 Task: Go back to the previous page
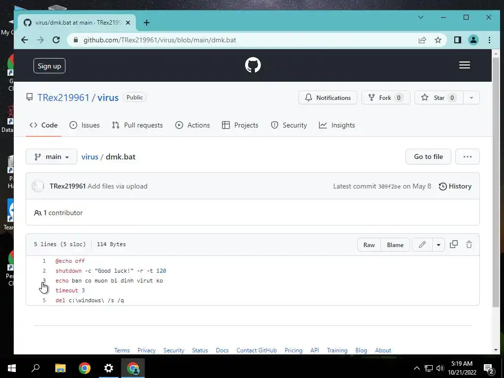(25, 40)
